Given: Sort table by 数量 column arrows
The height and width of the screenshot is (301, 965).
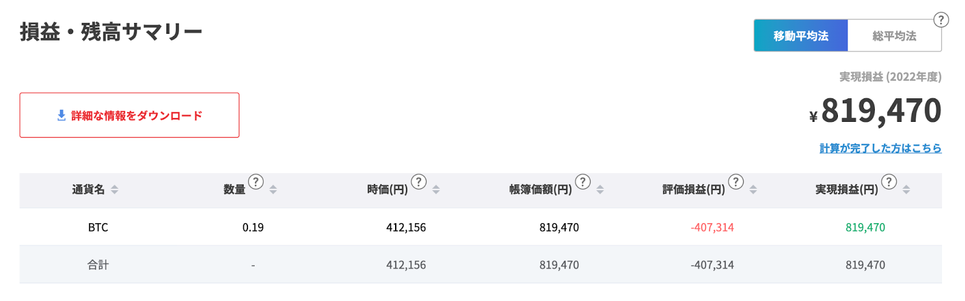Looking at the screenshot, I should tap(273, 189).
